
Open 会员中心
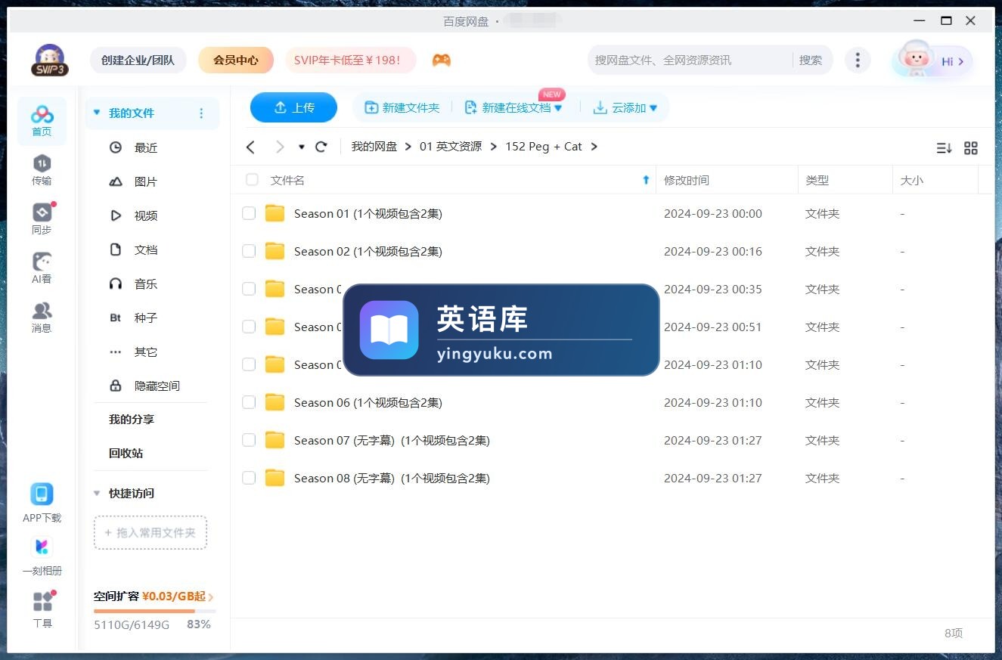point(236,60)
